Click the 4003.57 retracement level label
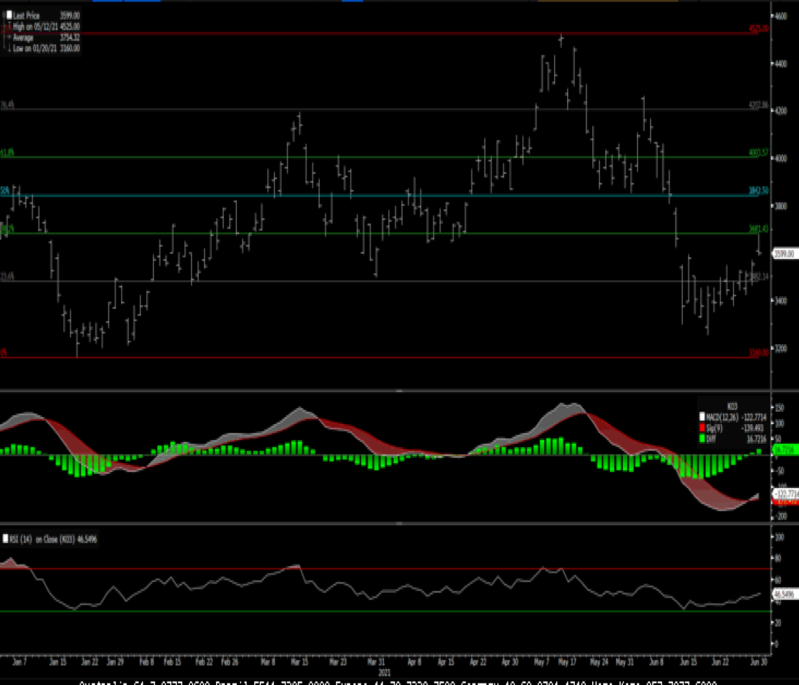The image size is (799, 685). point(758,152)
